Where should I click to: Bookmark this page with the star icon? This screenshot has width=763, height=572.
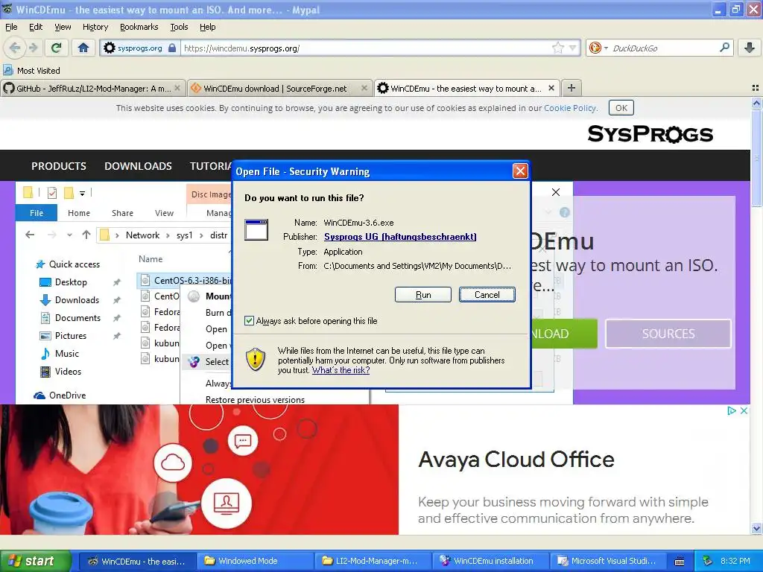pyautogui.click(x=557, y=48)
